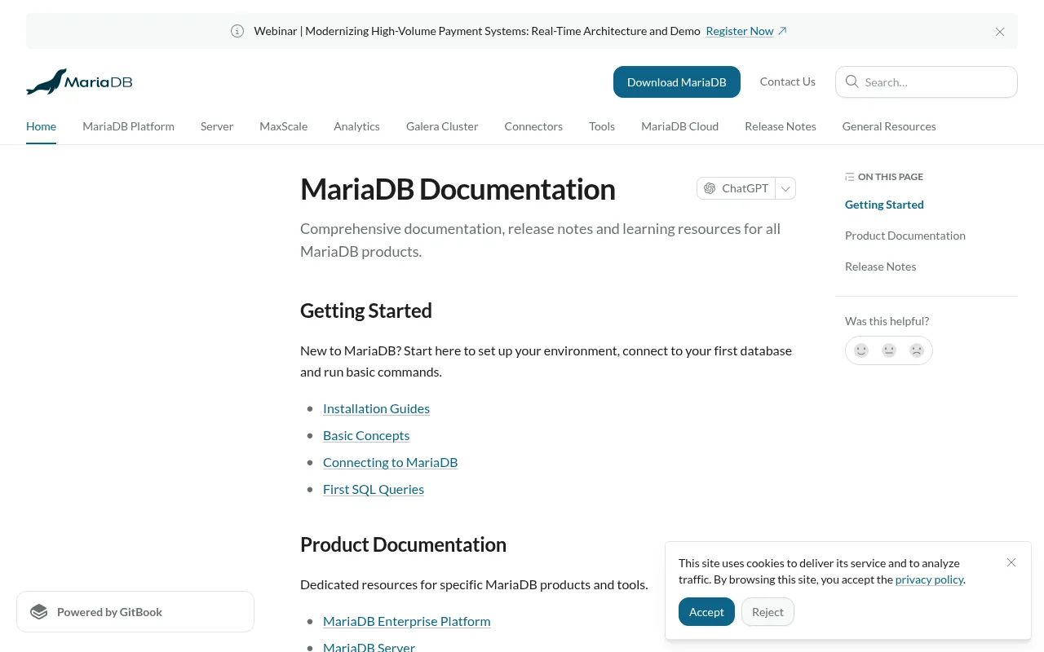Go to the Analytics tab
The width and height of the screenshot is (1044, 652).
coord(357,126)
